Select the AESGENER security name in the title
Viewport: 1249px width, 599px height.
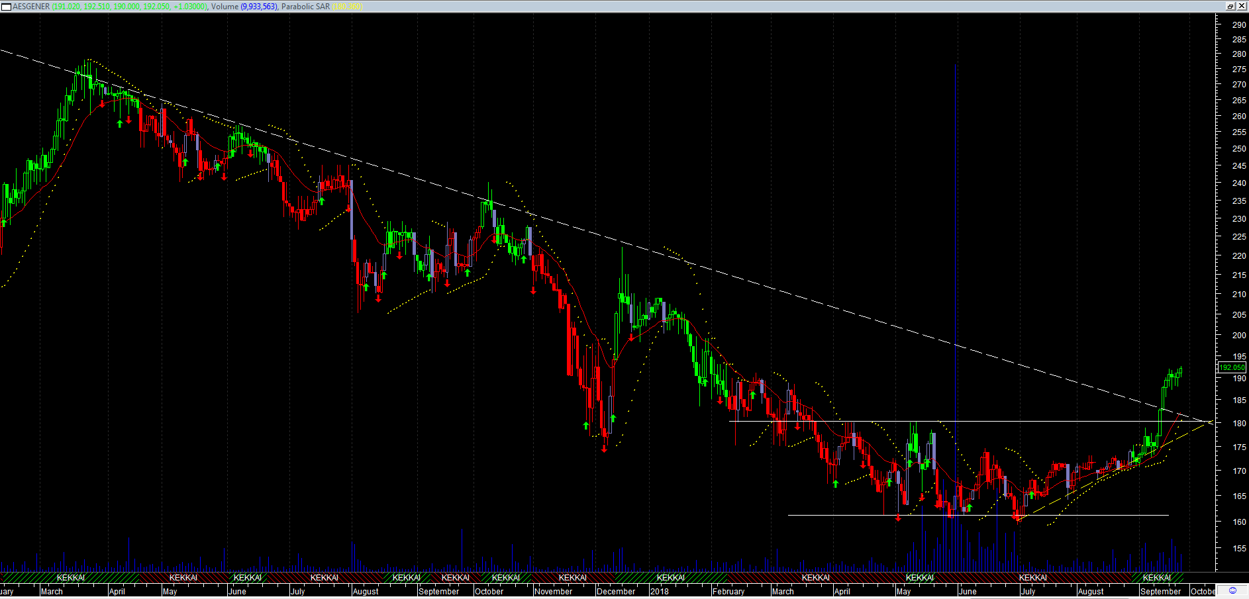tap(31, 7)
